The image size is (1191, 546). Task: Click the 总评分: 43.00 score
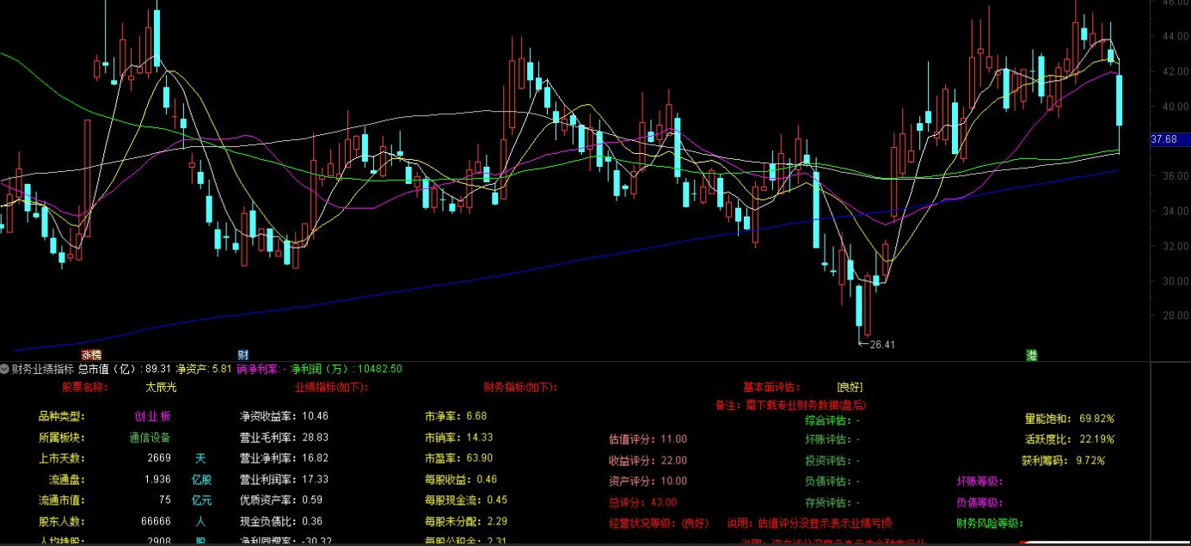click(x=643, y=502)
